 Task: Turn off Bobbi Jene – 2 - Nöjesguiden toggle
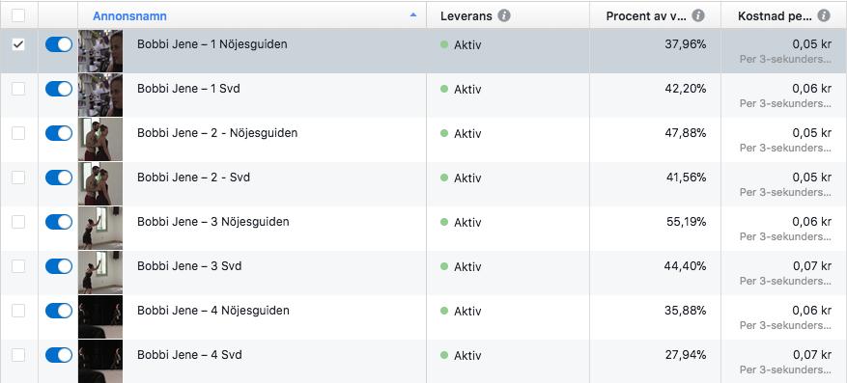(59, 133)
